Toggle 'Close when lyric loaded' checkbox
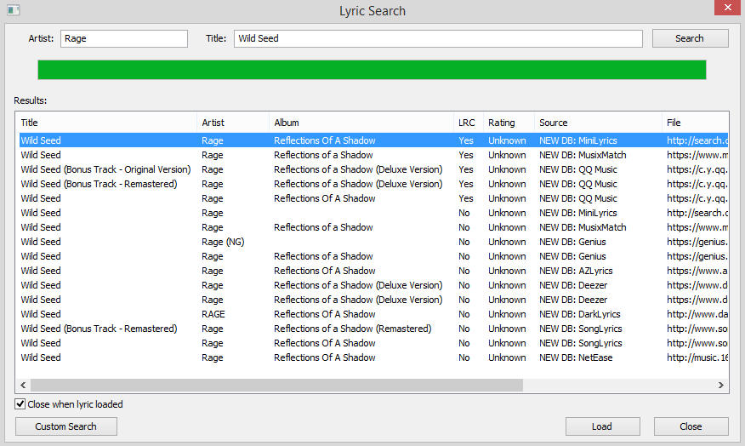The image size is (745, 446). tap(21, 404)
